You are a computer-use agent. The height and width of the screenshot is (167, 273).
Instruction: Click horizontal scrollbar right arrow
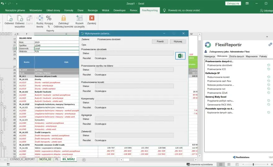tap(196, 160)
